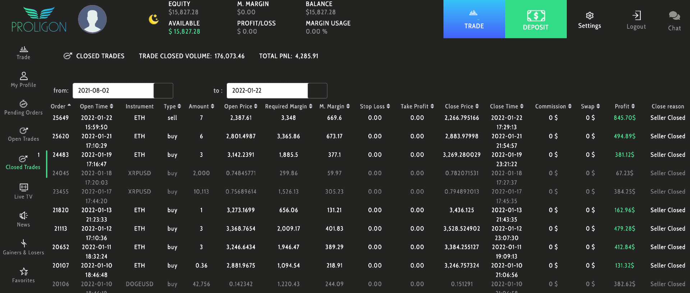Open the to-date calendar picker button

(317, 91)
